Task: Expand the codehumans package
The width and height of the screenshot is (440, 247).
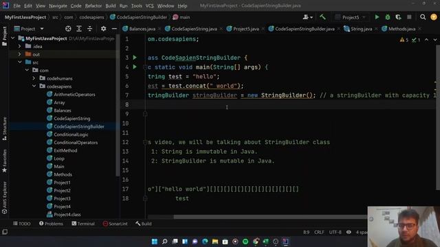Action: point(34,78)
